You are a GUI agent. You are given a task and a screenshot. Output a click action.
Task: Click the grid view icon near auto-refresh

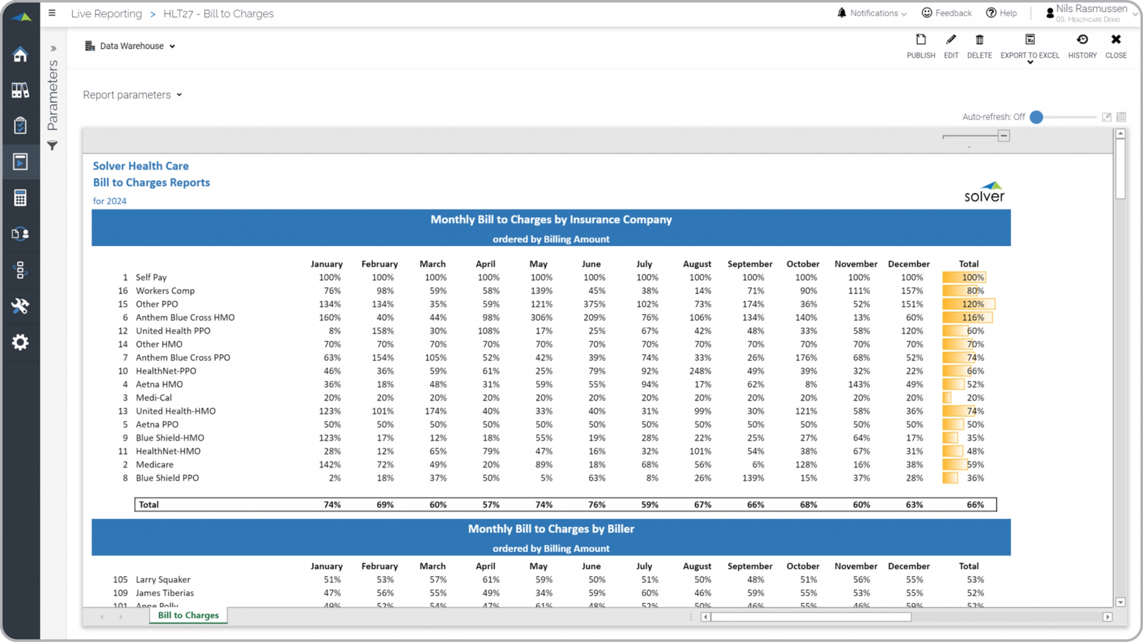pyautogui.click(x=1121, y=117)
